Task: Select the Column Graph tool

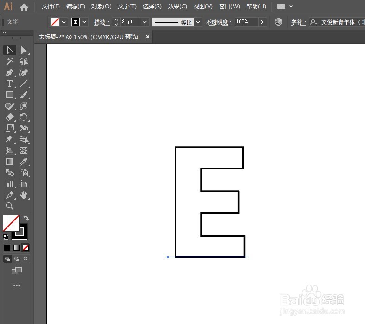Action: click(x=10, y=184)
